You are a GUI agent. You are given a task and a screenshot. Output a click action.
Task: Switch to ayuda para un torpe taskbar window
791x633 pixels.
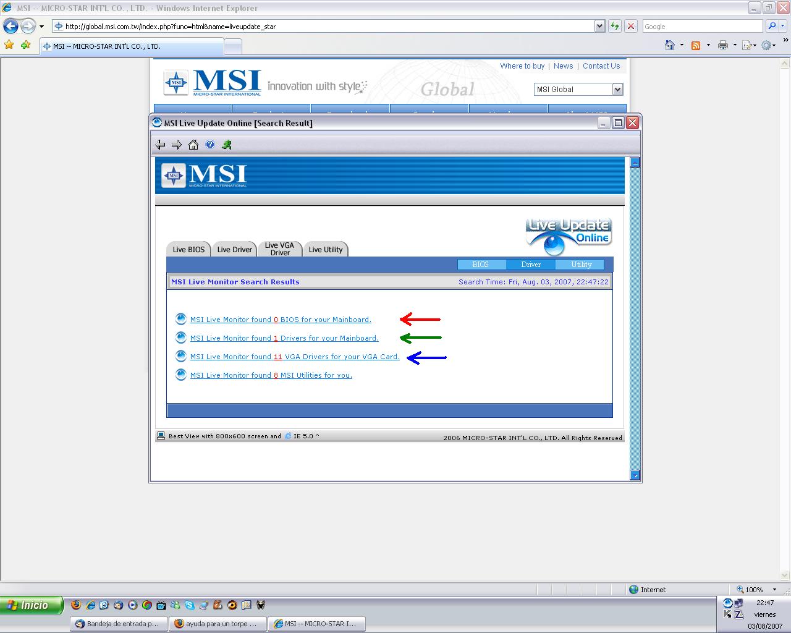(219, 624)
